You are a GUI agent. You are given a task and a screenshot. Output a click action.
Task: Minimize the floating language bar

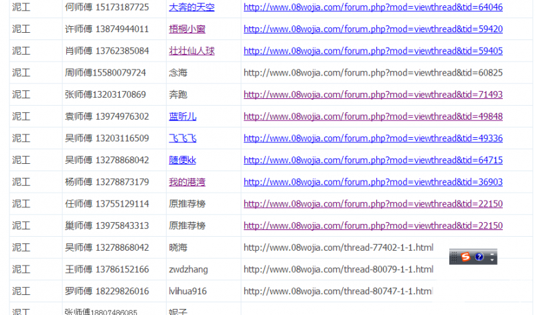pos(493,253)
